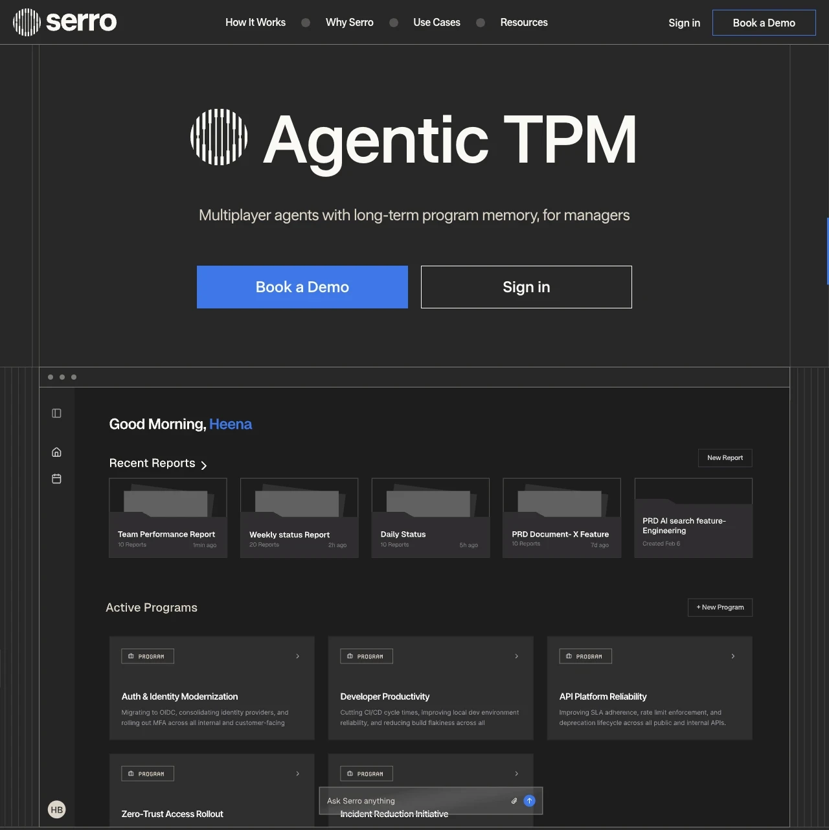Click the PROGRAM tag on API Platform card
Image resolution: width=829 pixels, height=830 pixels.
coord(585,656)
